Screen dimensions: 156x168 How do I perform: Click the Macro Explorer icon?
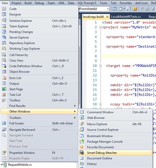coord(82,124)
